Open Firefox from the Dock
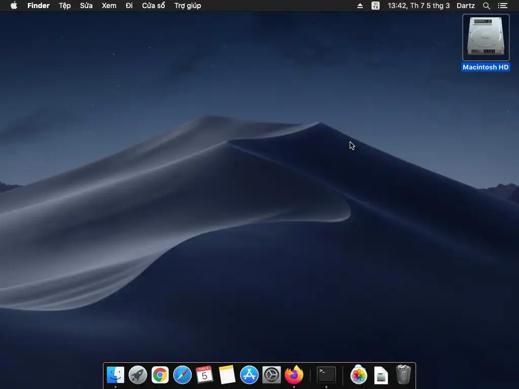 [x=294, y=375]
